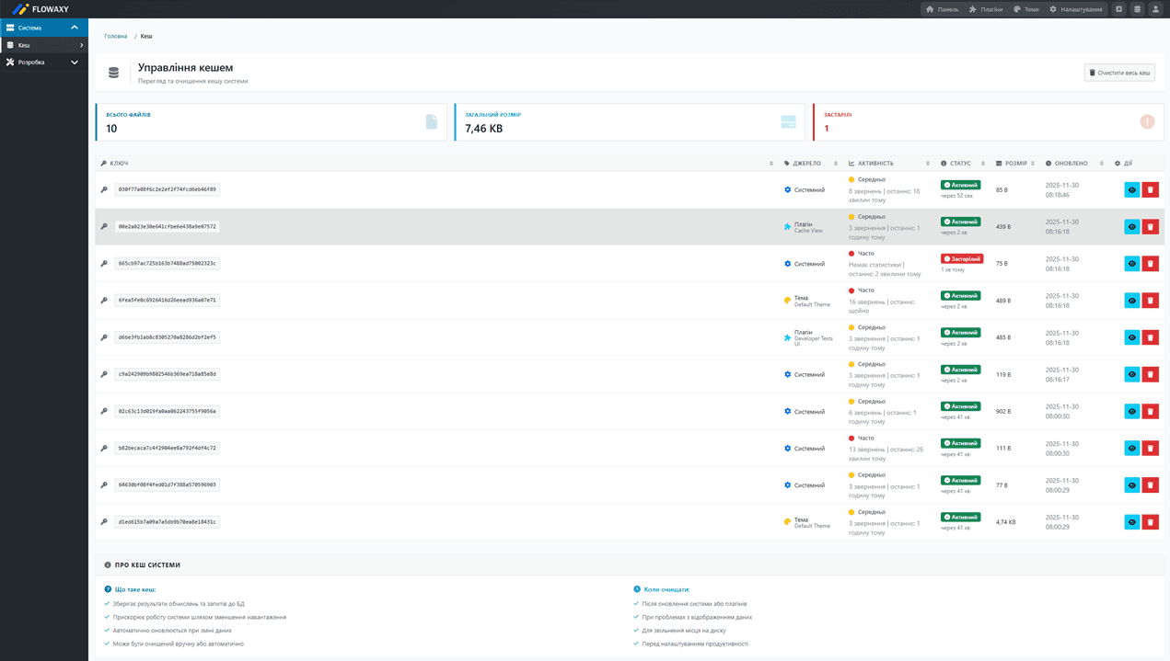The width and height of the screenshot is (1170, 661).
Task: View the Developer Tests UI plugin cache entry
Action: click(x=1131, y=337)
